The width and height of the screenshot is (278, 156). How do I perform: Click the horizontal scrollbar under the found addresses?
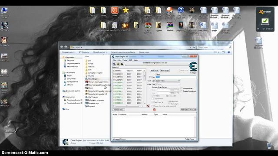128,106
